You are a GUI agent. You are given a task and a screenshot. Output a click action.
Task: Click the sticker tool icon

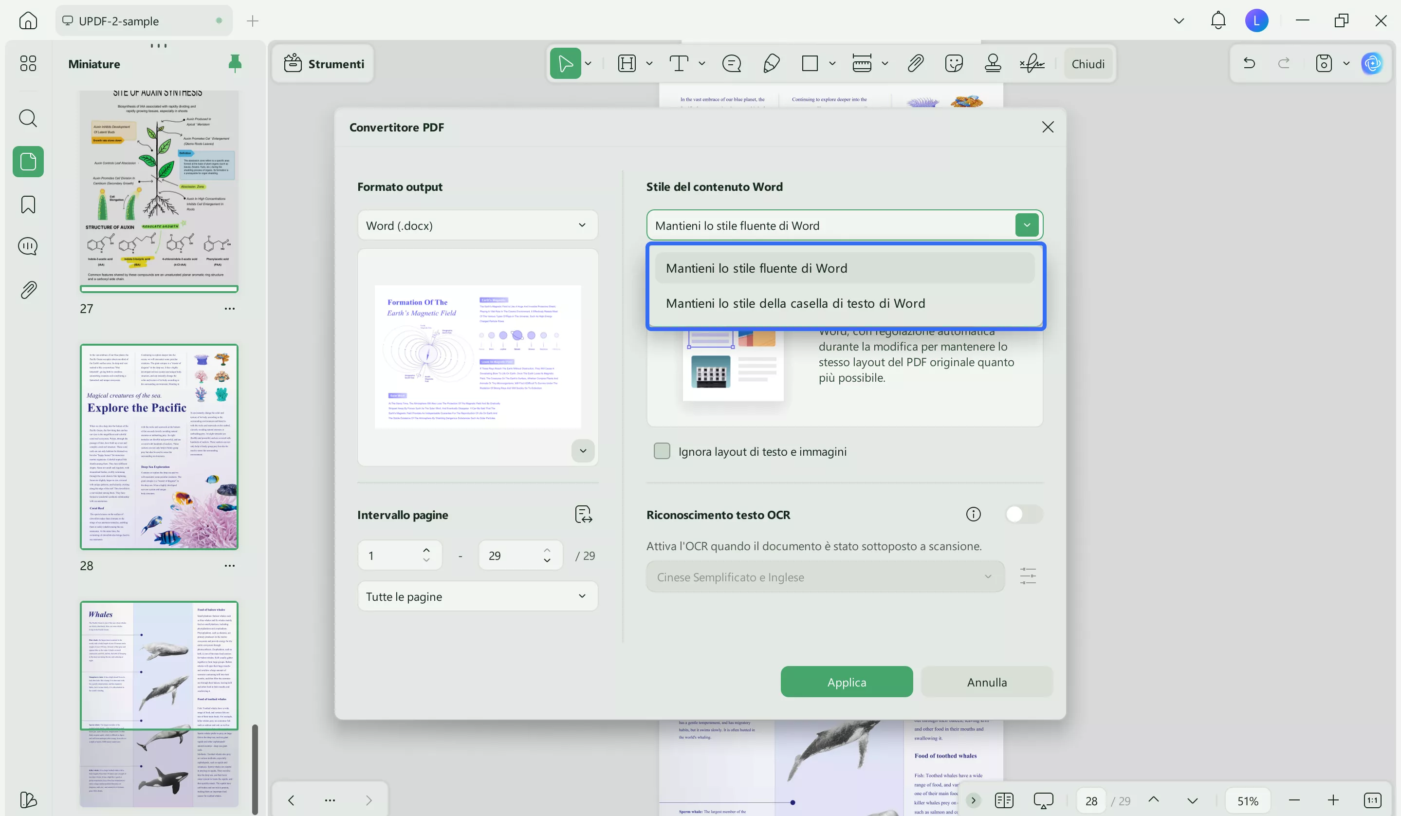[x=954, y=63]
